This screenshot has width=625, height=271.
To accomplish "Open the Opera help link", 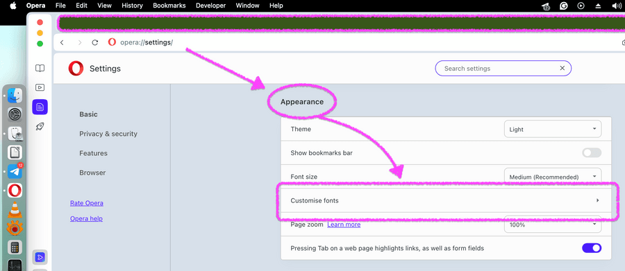I will coord(86,218).
